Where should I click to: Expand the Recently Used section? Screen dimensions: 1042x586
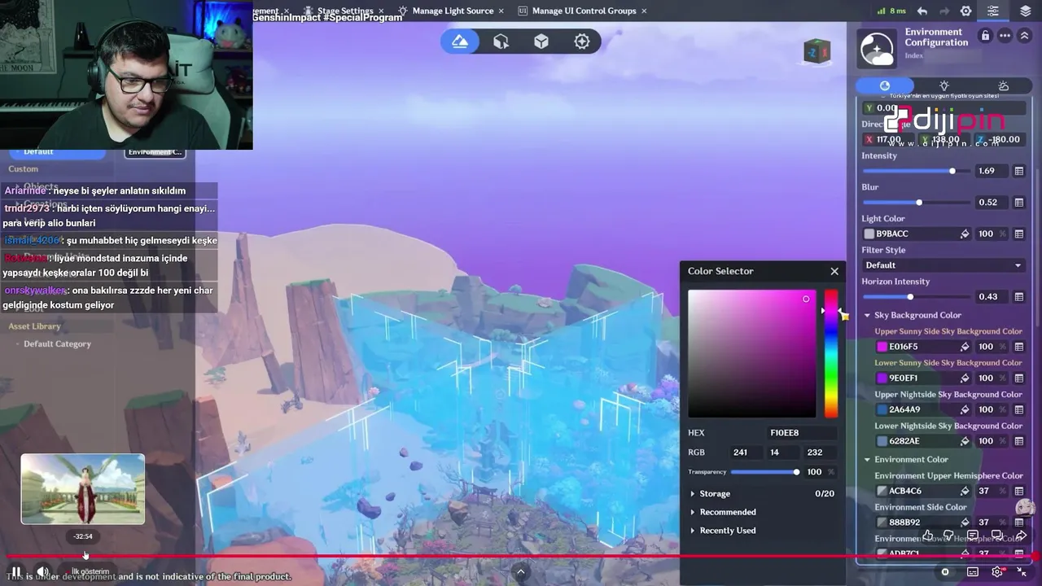(x=693, y=531)
